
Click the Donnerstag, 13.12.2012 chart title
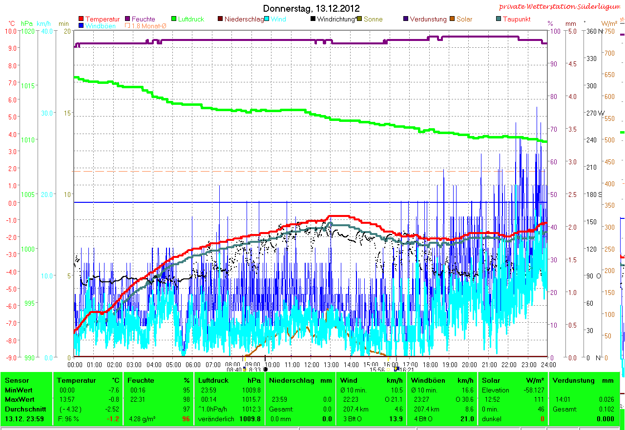click(x=311, y=8)
